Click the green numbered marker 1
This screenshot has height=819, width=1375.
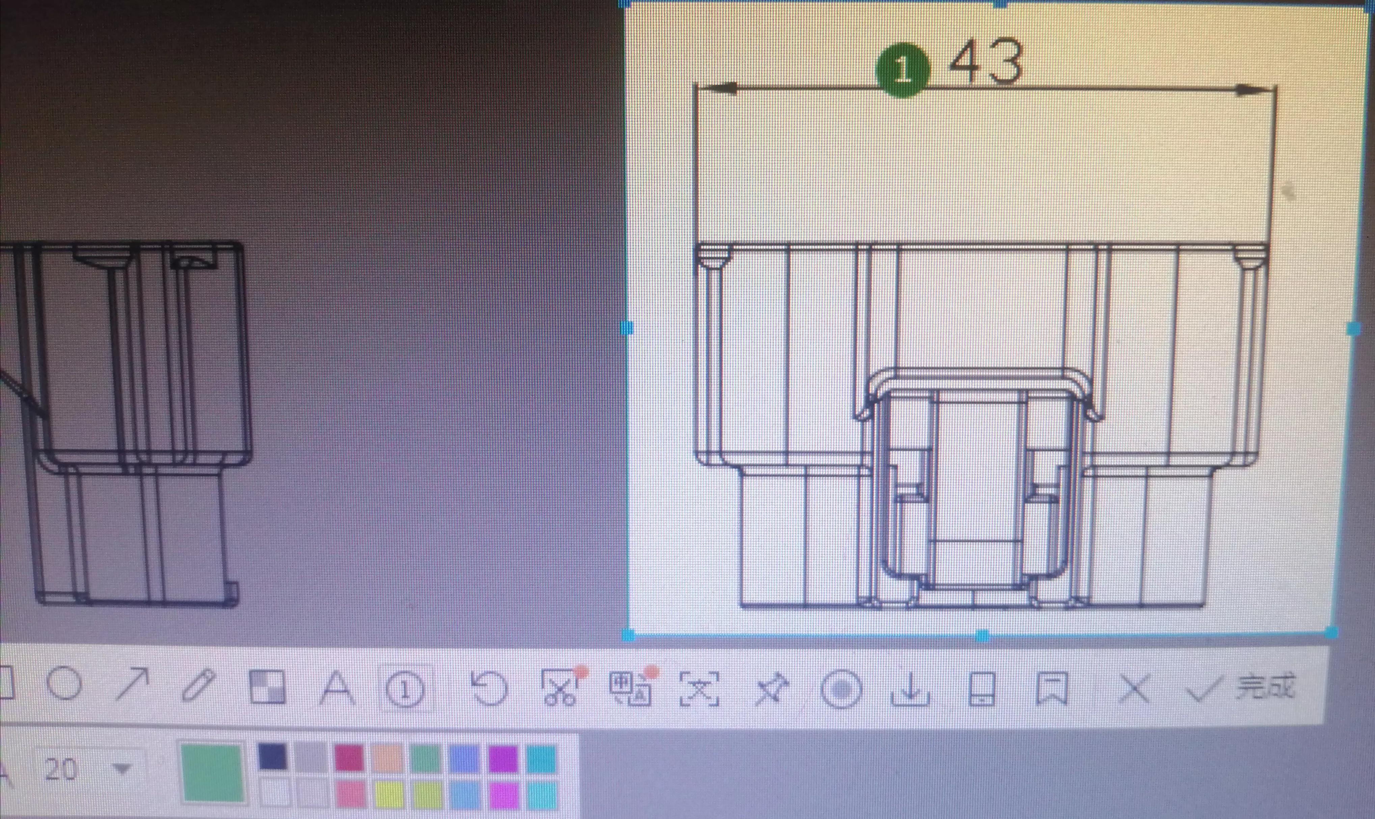tap(903, 71)
